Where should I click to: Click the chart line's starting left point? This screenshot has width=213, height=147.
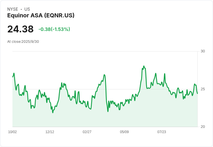coord(13,77)
